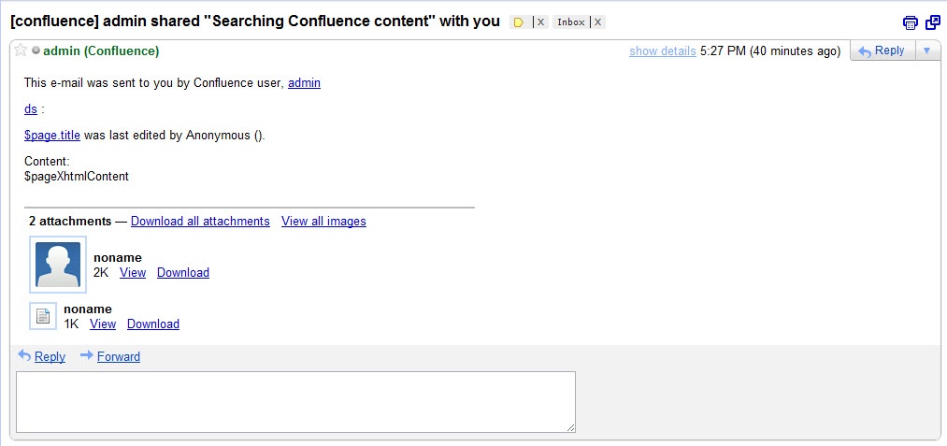Open View all images link
The height and width of the screenshot is (446, 947).
pyautogui.click(x=323, y=222)
